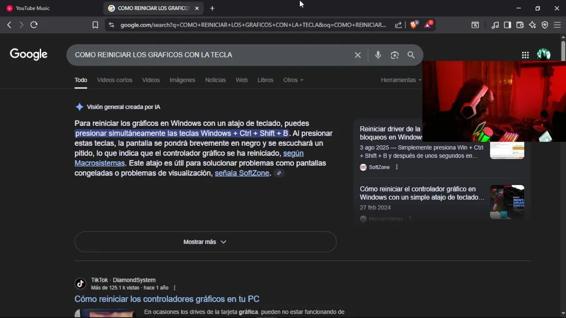Screen dimensions: 566x318
Task: Start voice search with microphone
Action: (378, 55)
